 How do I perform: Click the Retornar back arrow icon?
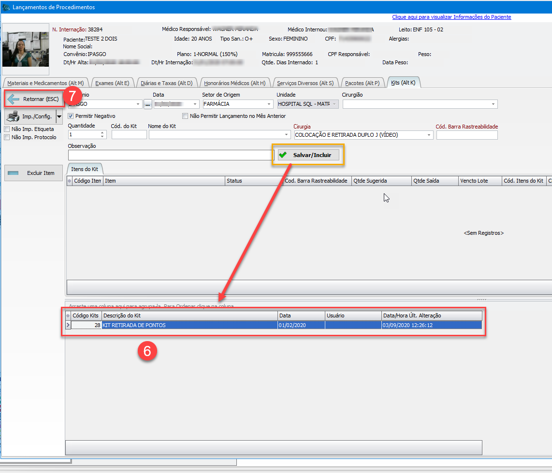point(14,100)
